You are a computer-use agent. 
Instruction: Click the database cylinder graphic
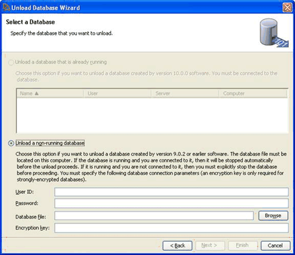(x=274, y=33)
